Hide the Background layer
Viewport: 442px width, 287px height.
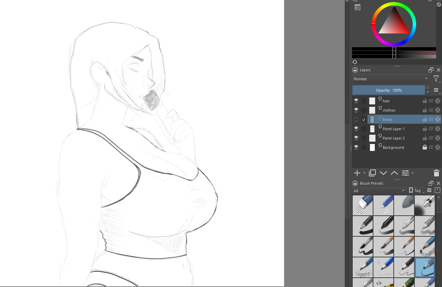(356, 147)
